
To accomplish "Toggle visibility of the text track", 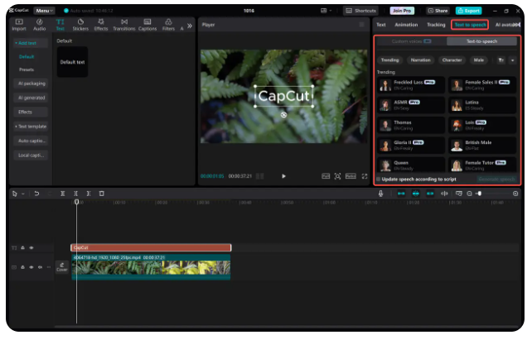I will point(31,247).
